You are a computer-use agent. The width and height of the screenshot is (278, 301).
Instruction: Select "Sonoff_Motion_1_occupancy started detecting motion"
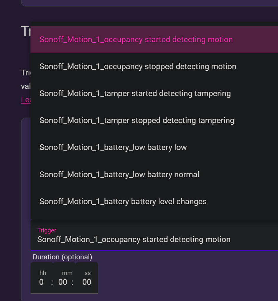click(136, 39)
